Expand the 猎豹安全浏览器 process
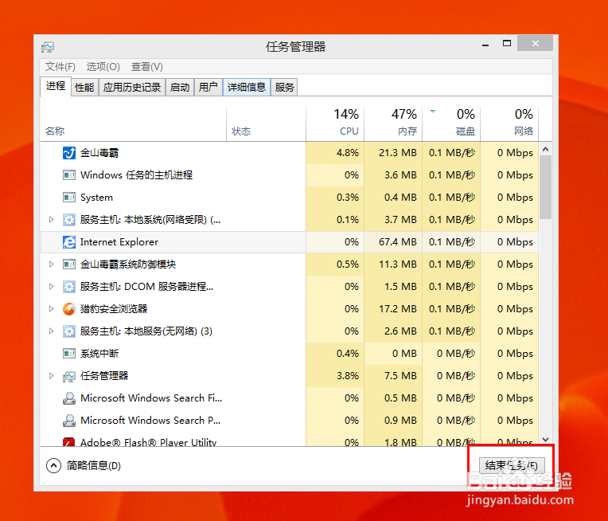Viewport: 608px width, 521px height. (51, 309)
